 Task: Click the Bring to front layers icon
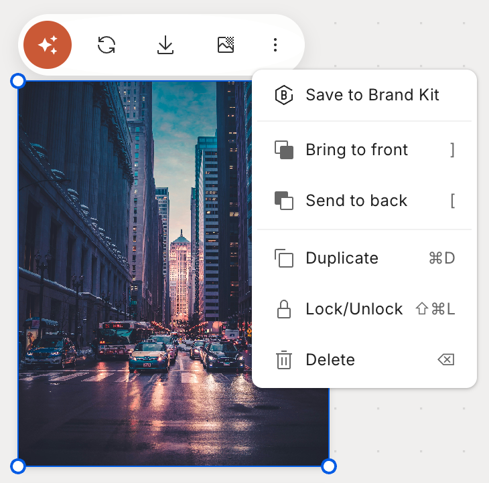(284, 150)
